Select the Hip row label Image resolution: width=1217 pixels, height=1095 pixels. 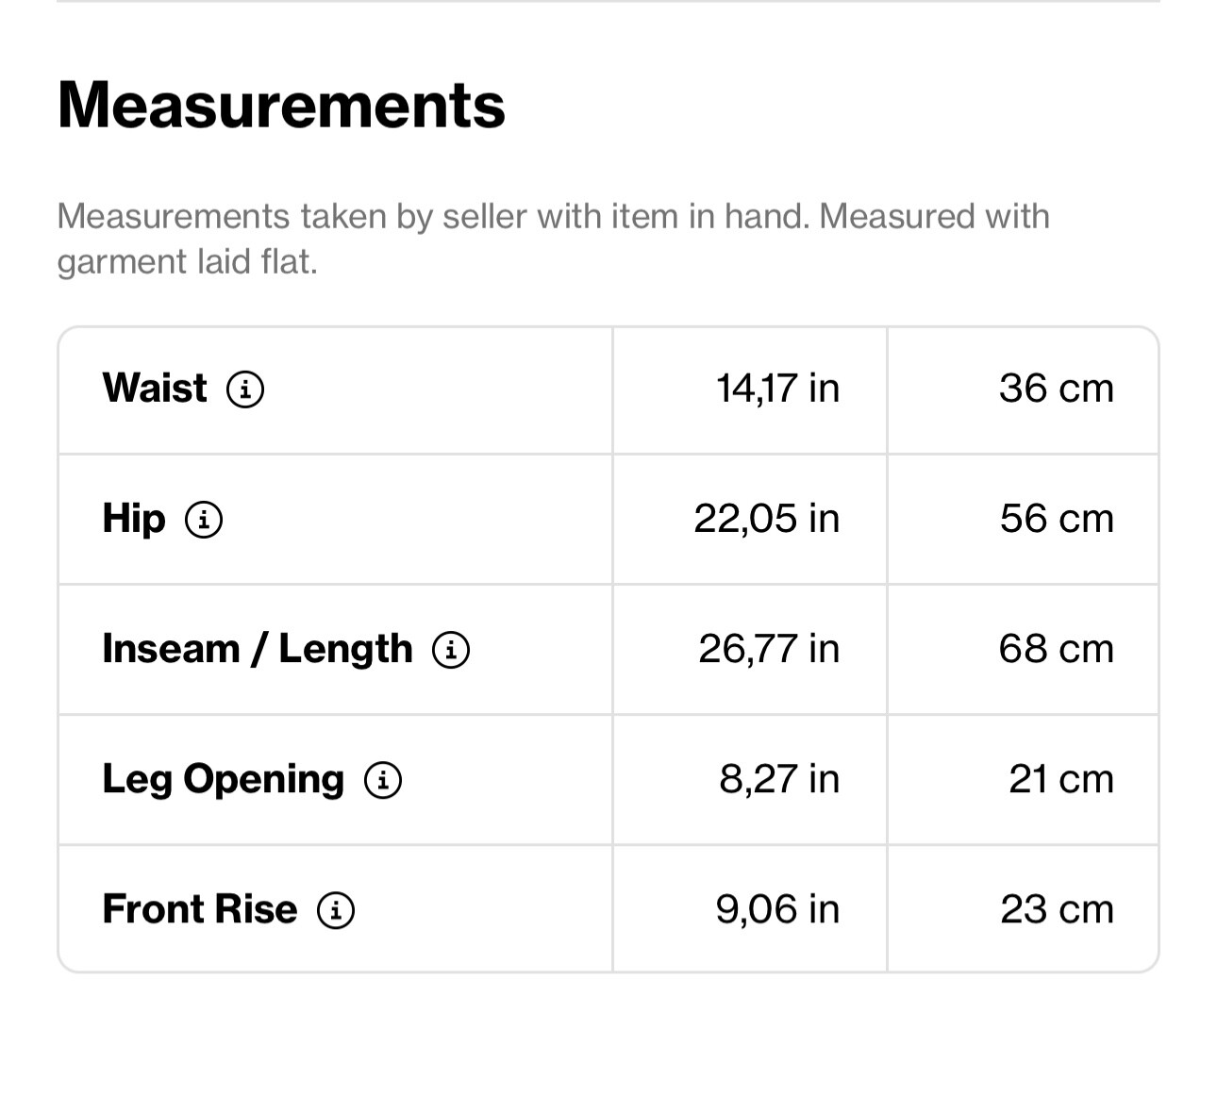[x=134, y=519]
